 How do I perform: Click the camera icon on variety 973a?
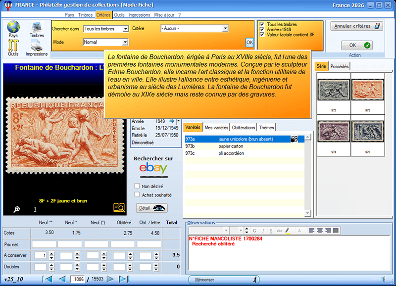pos(294,139)
